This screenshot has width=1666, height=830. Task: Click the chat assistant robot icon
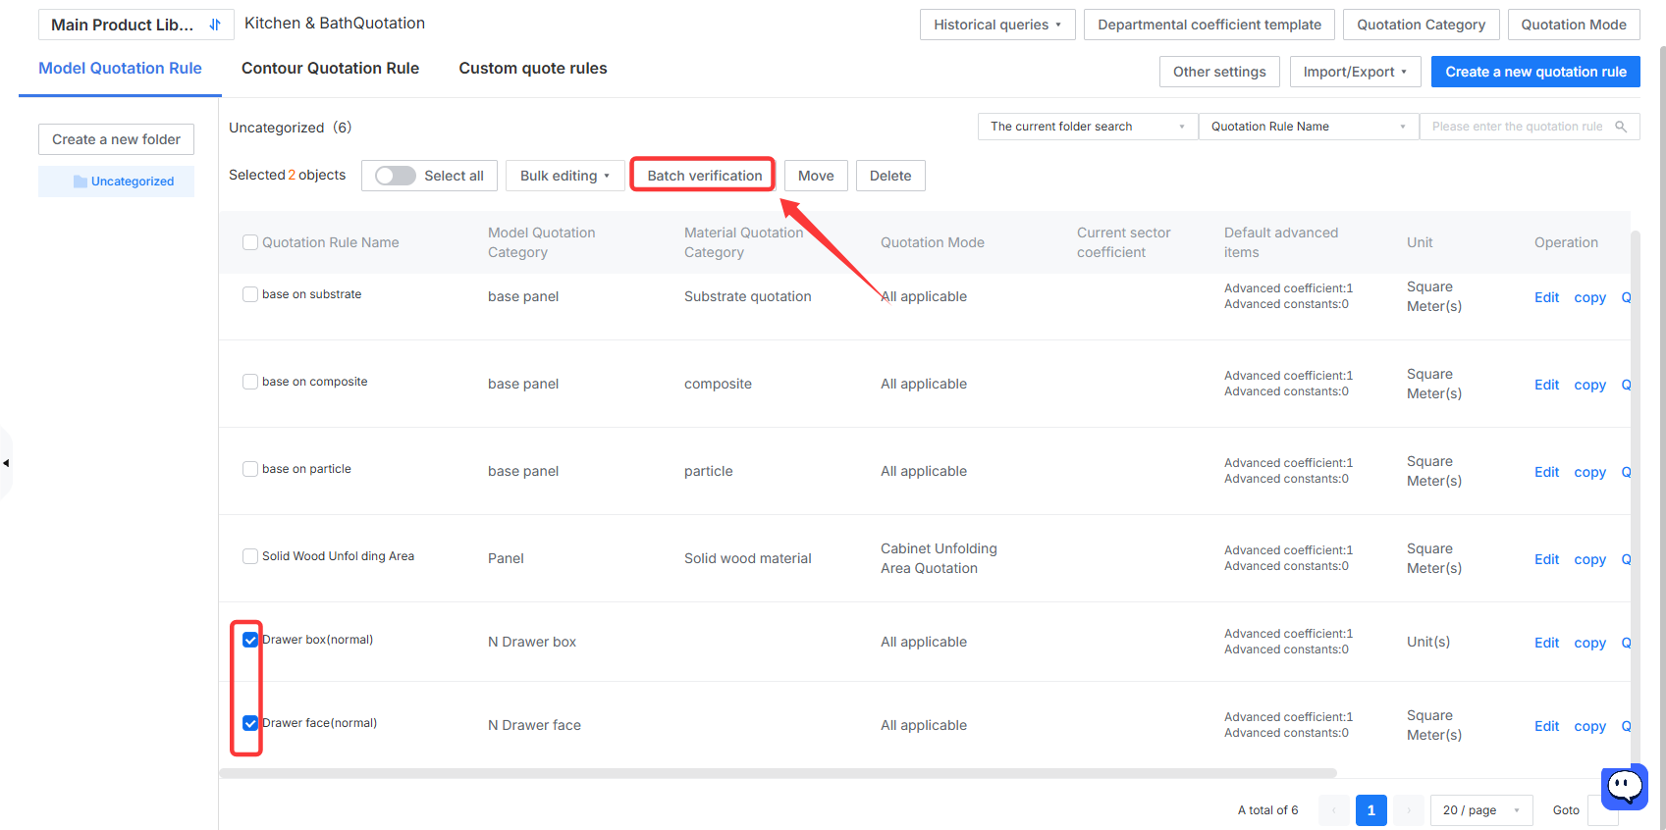click(x=1625, y=786)
